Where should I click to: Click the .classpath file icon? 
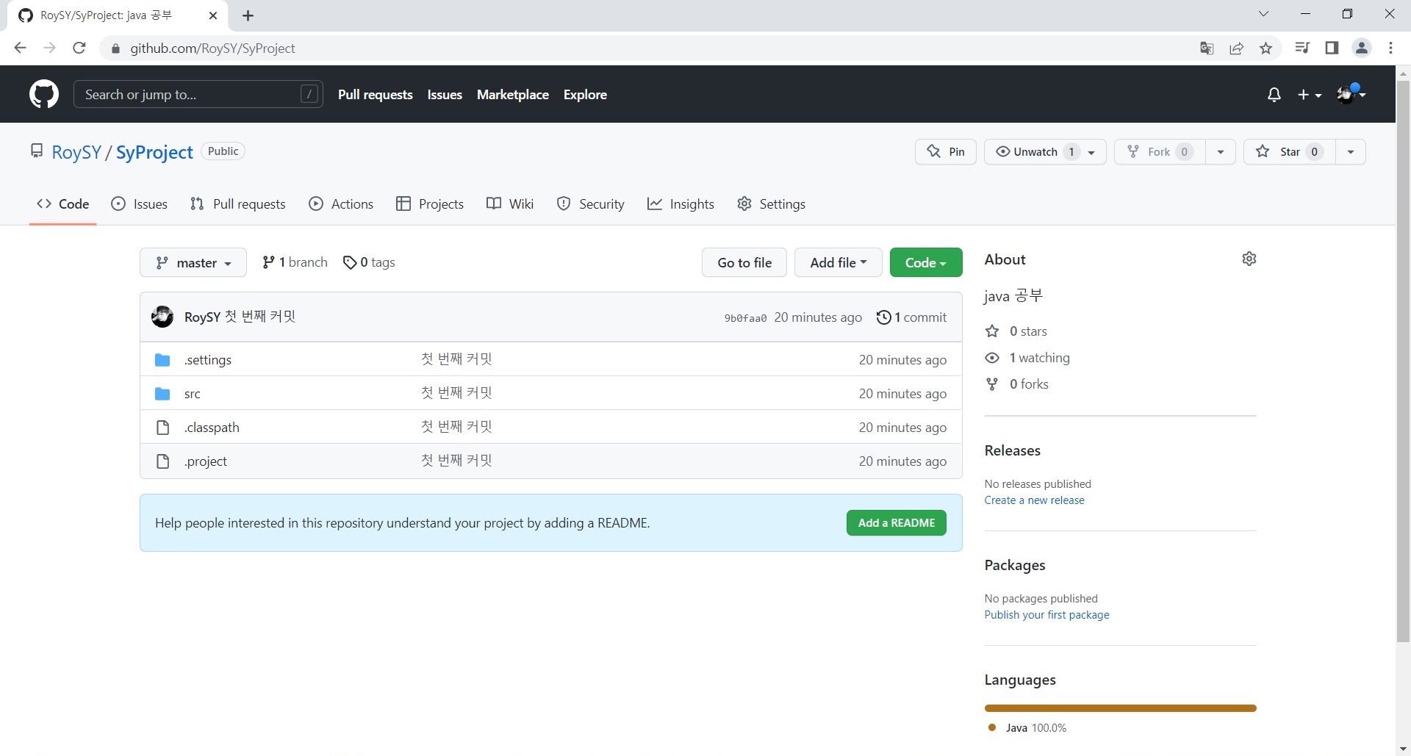coord(163,428)
